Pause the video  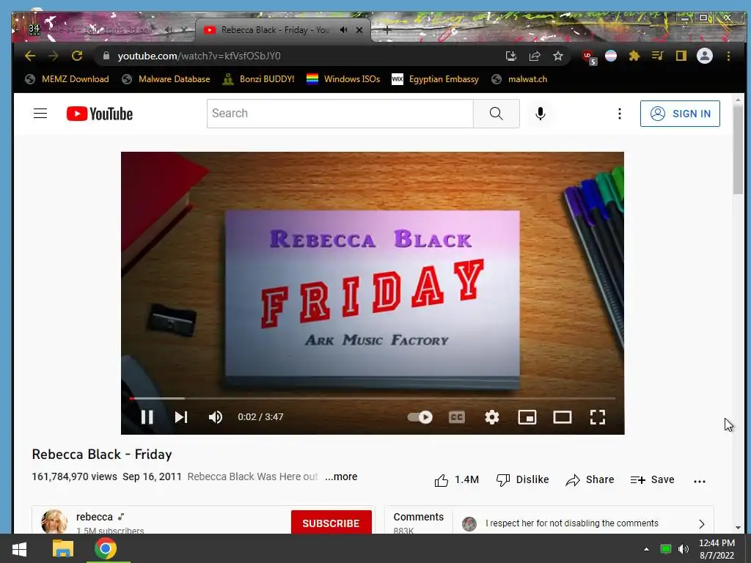tap(147, 417)
